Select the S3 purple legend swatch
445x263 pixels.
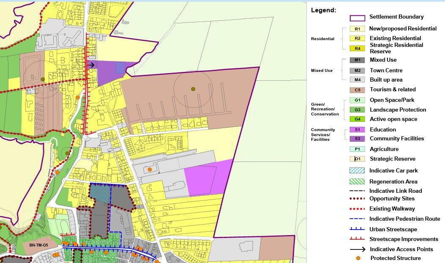357,139
